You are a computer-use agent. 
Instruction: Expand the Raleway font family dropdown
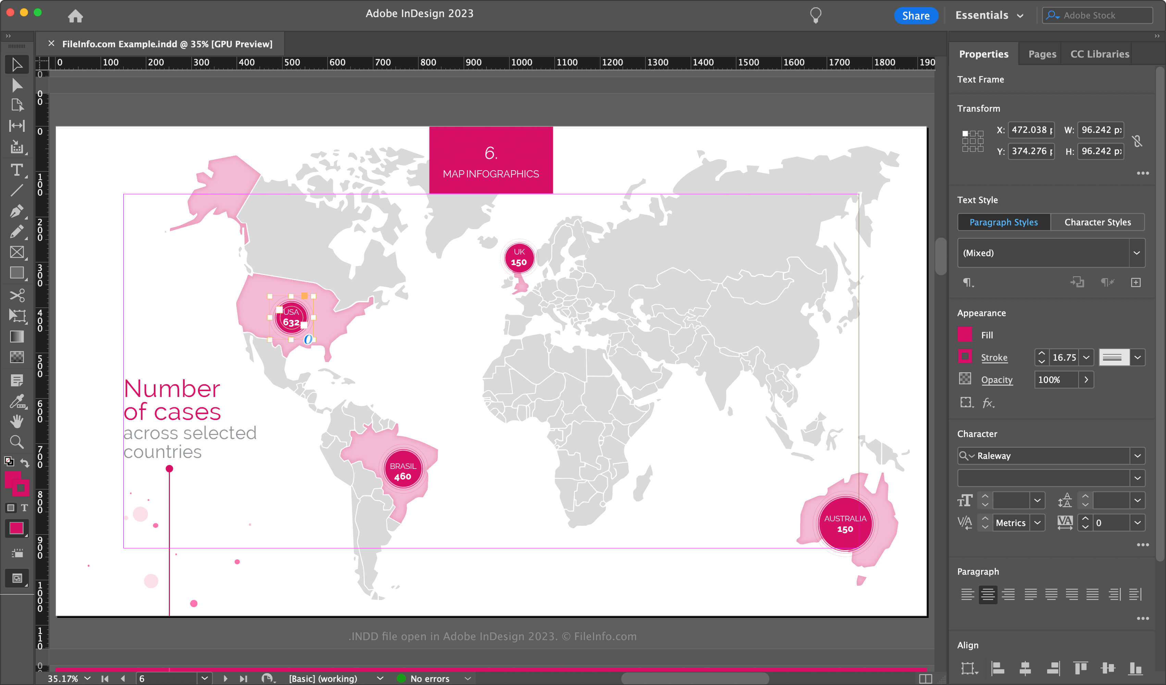pos(1137,456)
